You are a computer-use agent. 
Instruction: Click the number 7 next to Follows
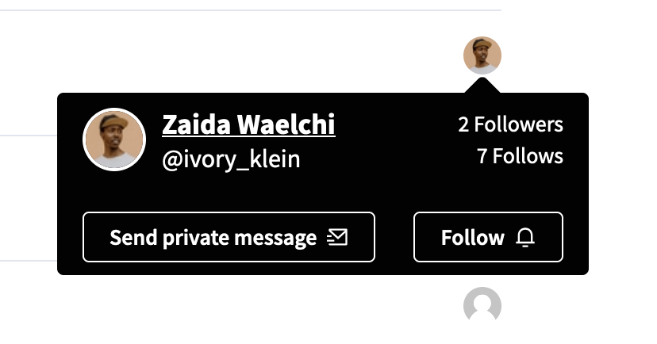tap(482, 156)
